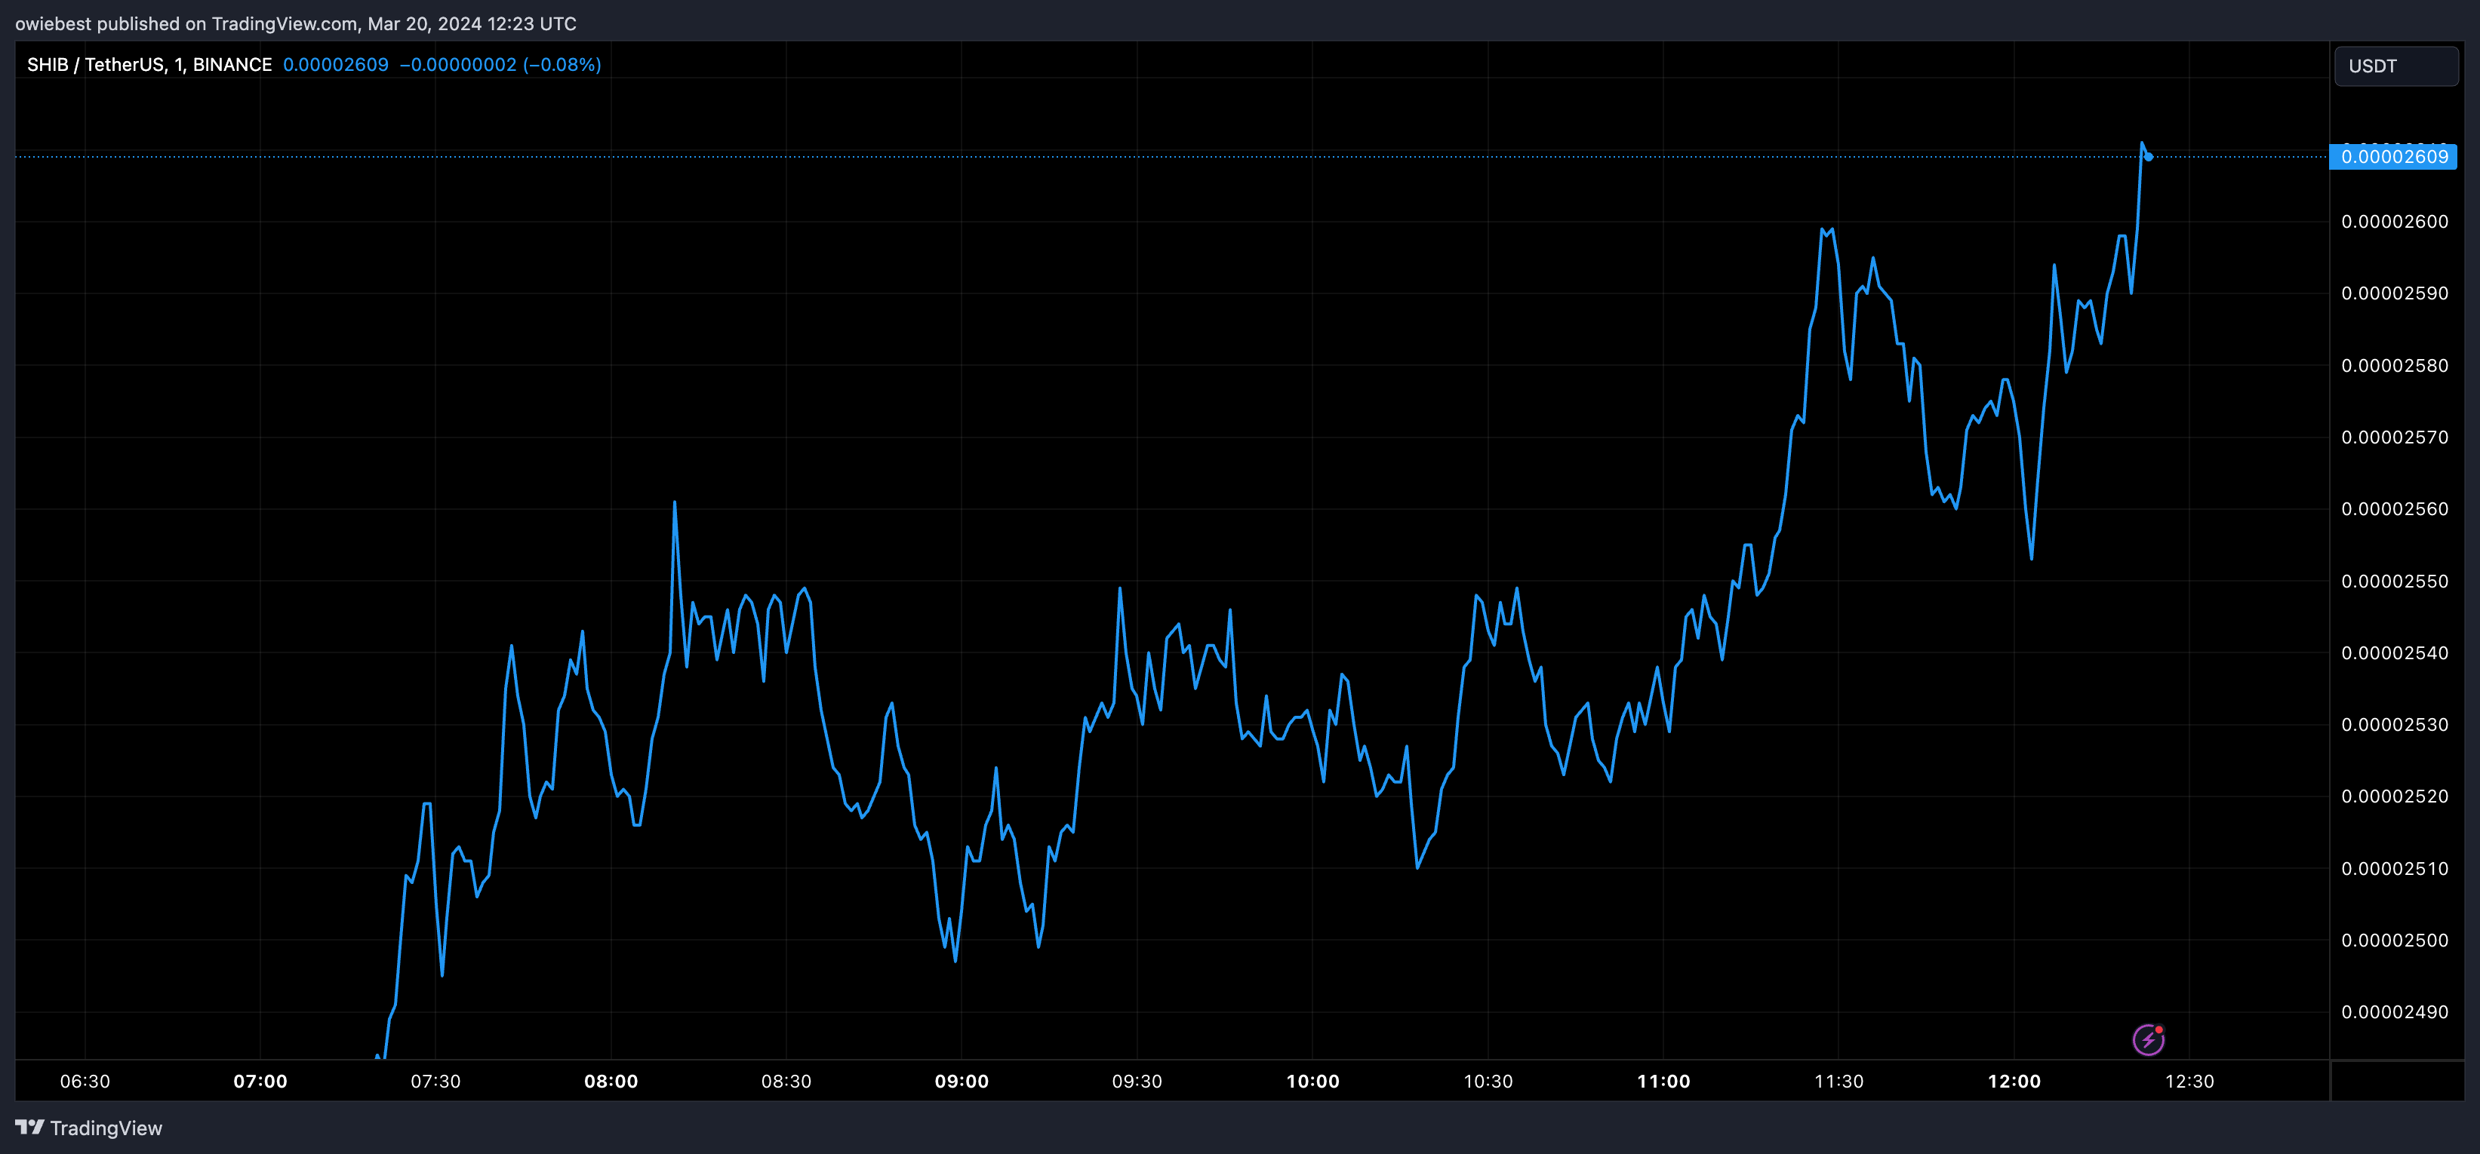2480x1154 pixels.
Task: Click the 11:00 time axis label
Action: pos(1663,1081)
